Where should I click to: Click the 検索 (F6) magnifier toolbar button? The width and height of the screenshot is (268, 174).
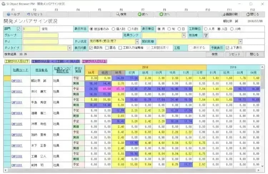point(121,14)
